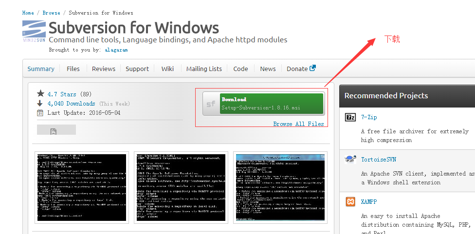Click the (This Week) text

click(x=114, y=104)
